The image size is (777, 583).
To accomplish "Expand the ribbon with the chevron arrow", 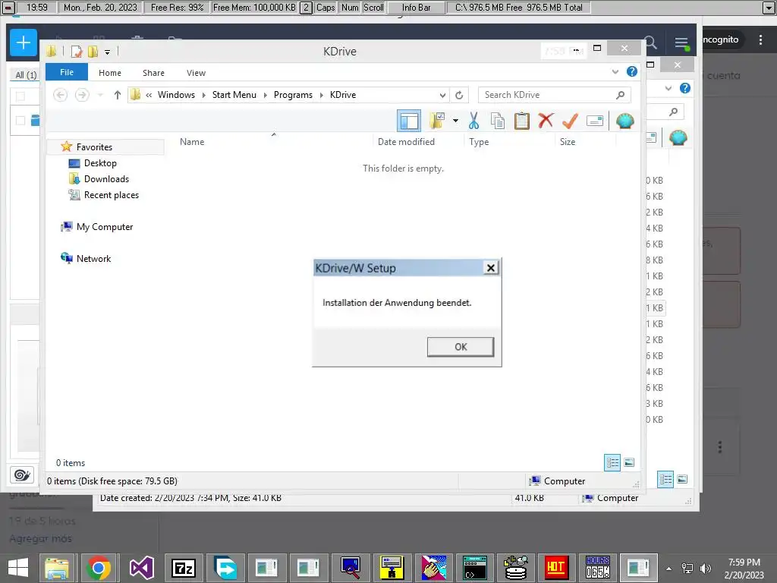I will coord(615,72).
